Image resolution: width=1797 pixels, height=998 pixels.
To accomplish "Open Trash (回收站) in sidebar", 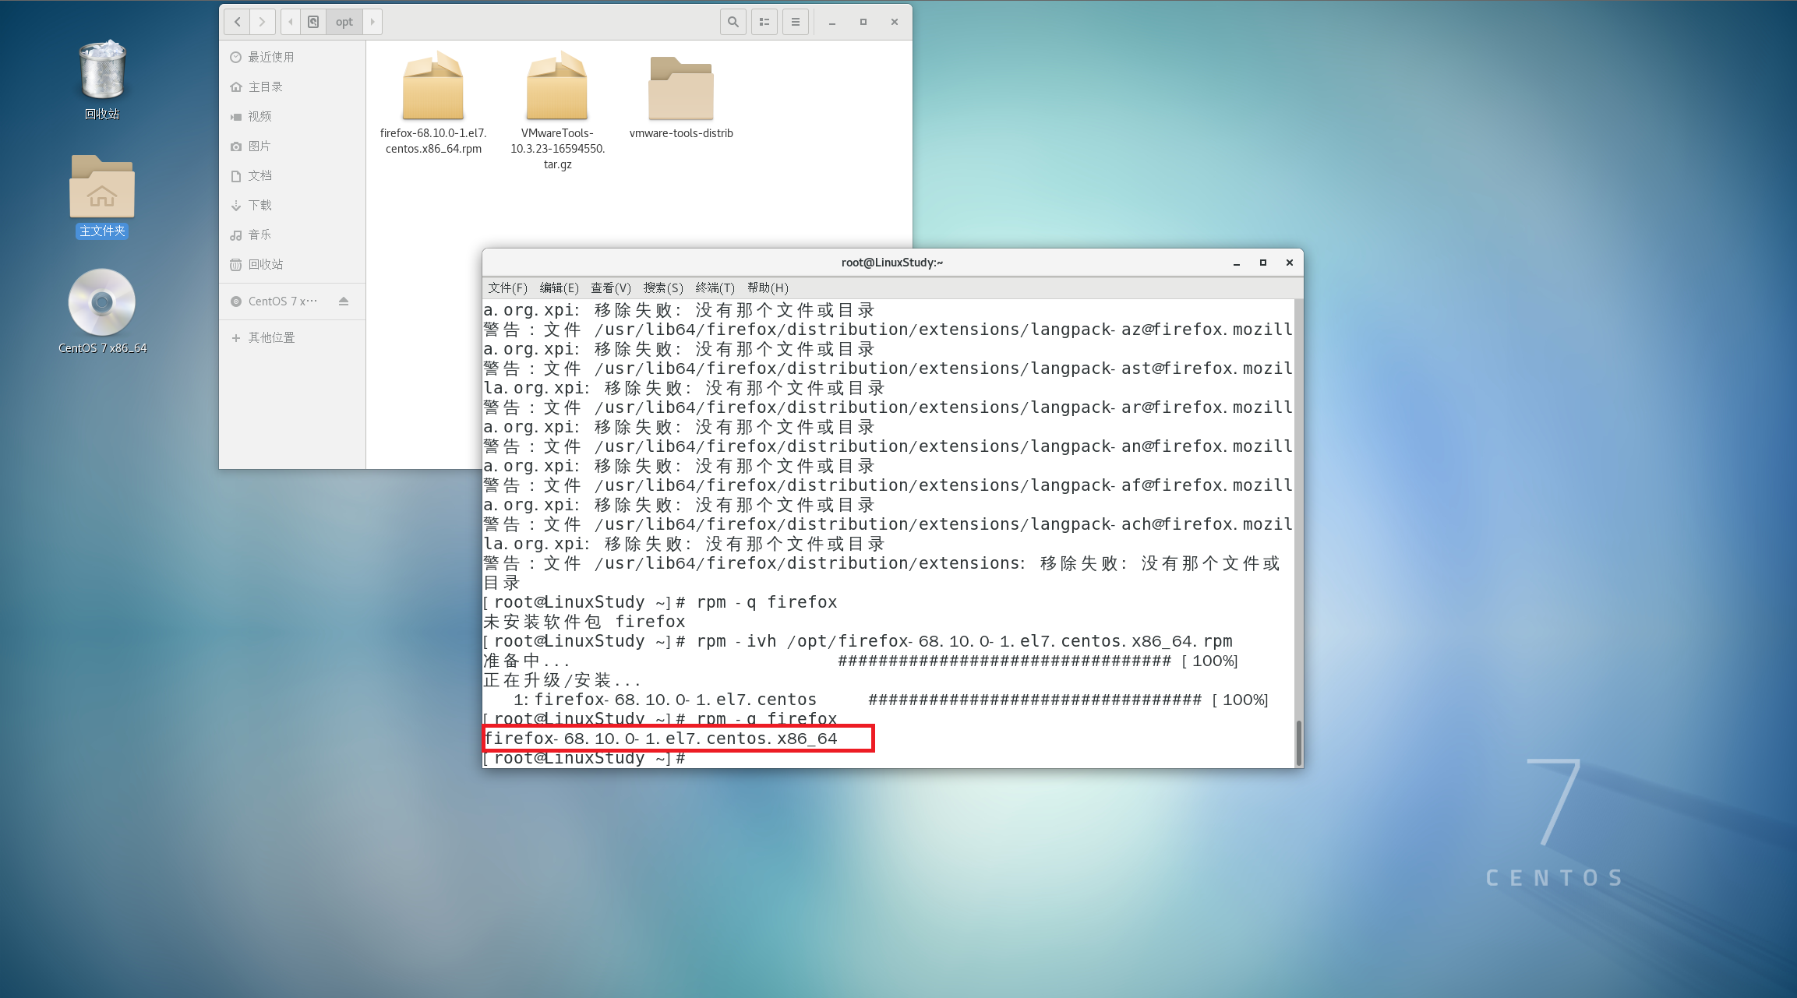I will tap(292, 264).
